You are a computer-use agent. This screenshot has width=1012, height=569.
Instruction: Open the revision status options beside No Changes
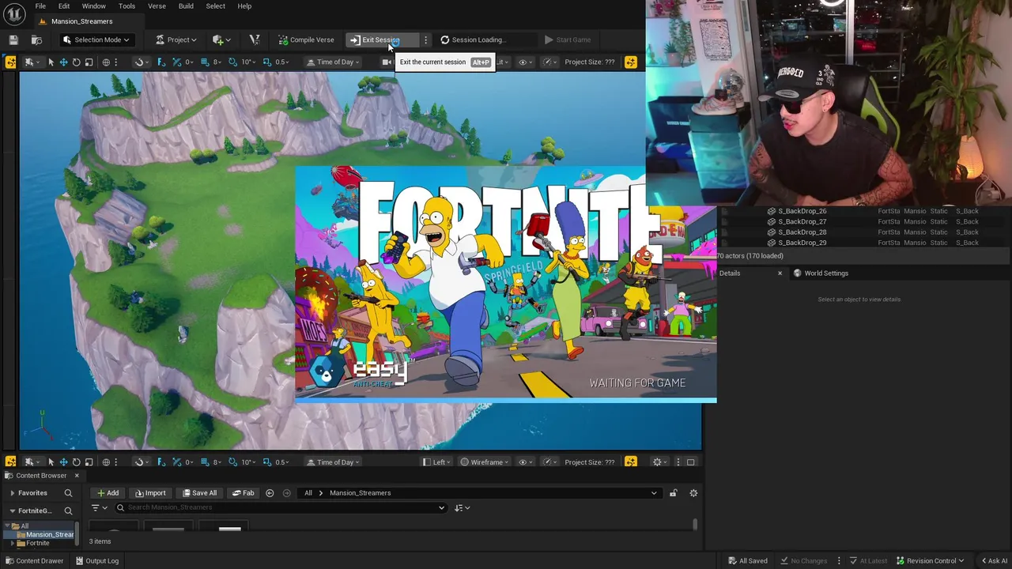(839, 561)
